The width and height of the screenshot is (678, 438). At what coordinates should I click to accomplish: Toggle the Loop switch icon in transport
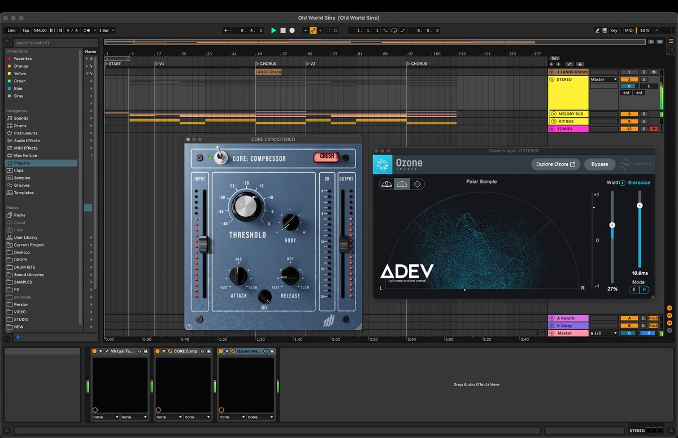click(394, 30)
